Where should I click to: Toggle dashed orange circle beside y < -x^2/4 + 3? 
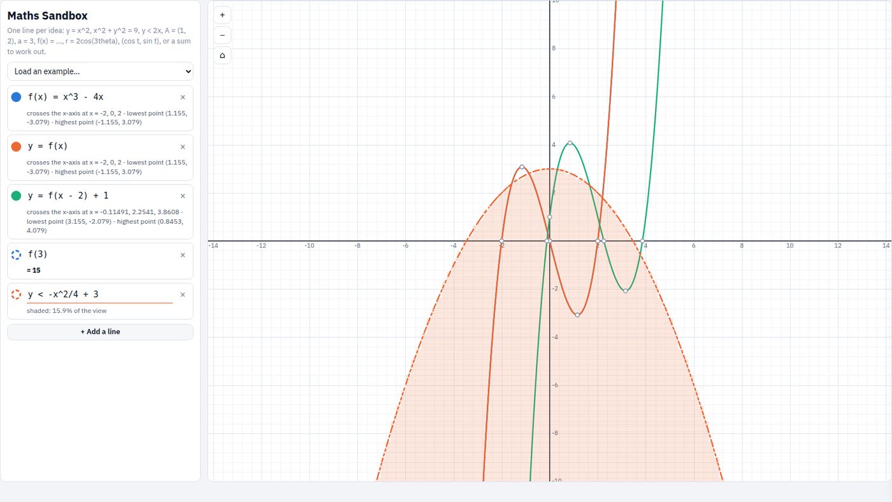pyautogui.click(x=17, y=294)
